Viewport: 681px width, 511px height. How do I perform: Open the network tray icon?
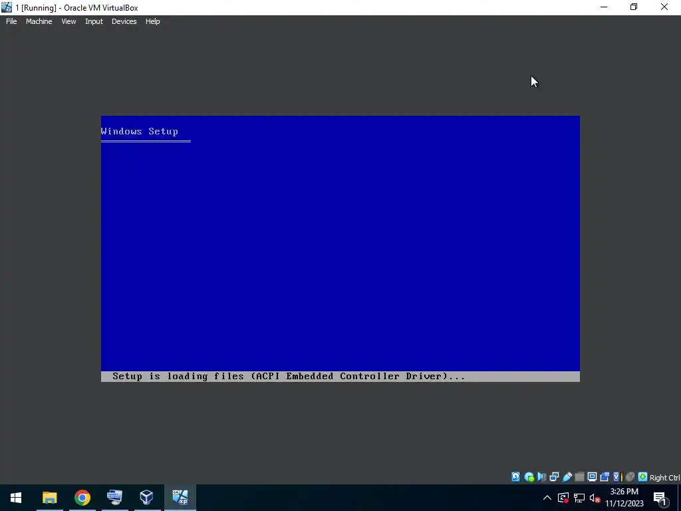pyautogui.click(x=579, y=498)
